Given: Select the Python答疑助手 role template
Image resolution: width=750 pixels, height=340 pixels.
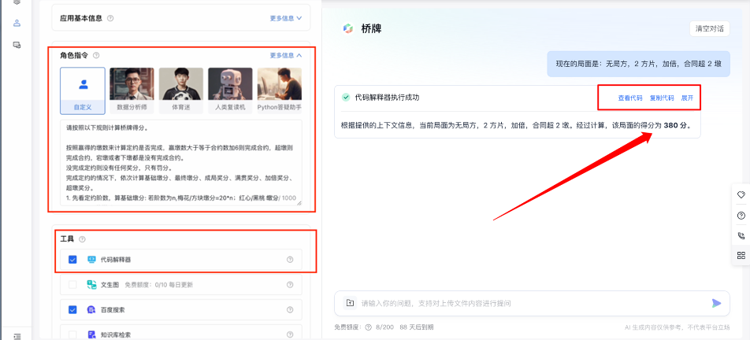Looking at the screenshot, I should pos(280,91).
